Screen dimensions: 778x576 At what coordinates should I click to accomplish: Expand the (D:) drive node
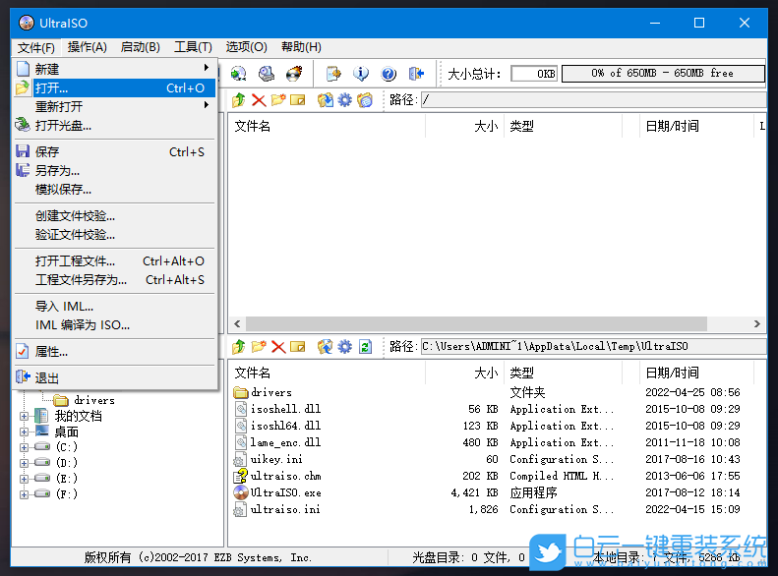point(24,463)
